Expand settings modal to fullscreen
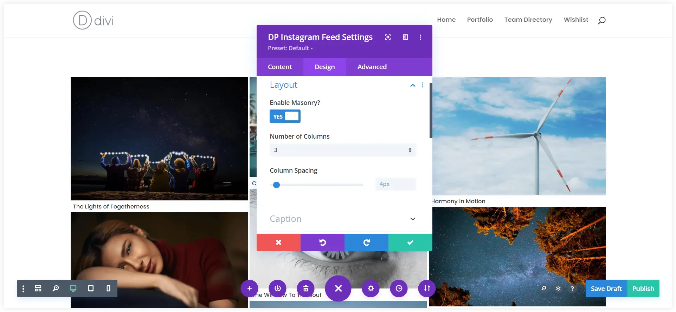 pos(388,37)
